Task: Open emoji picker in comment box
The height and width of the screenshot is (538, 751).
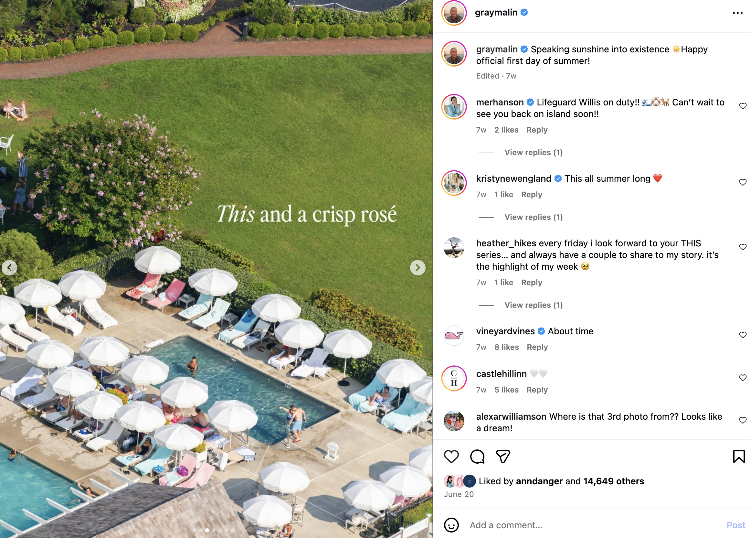Action: pos(451,525)
